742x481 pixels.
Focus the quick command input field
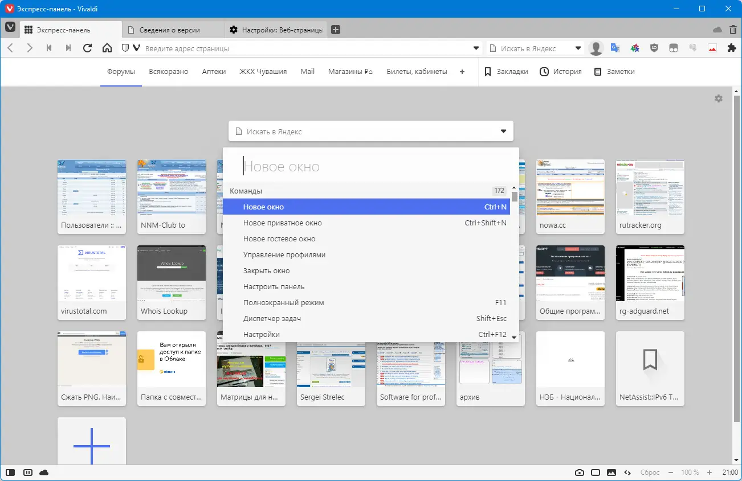(371, 166)
